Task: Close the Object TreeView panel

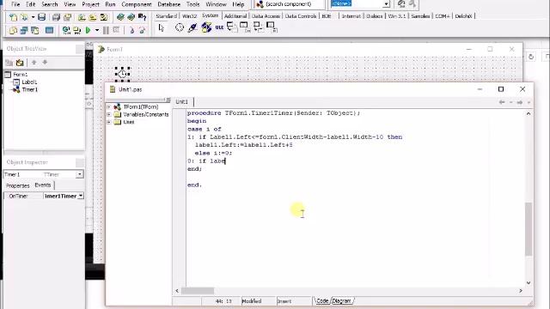Action: coord(80,50)
